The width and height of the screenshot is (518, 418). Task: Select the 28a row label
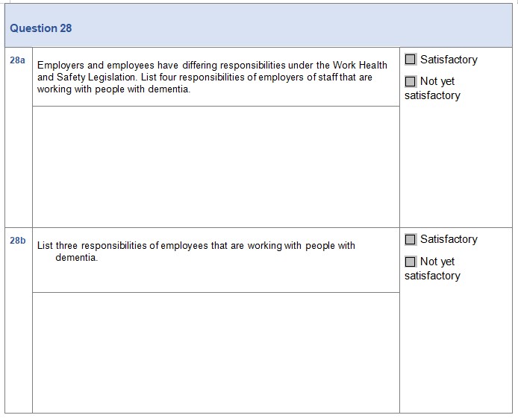point(18,60)
